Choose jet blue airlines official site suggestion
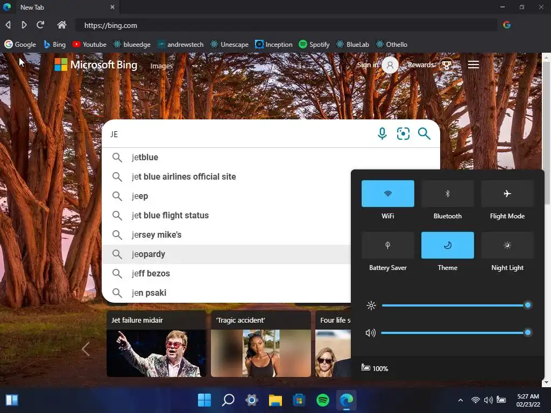This screenshot has height=413, width=551. pyautogui.click(x=227, y=176)
